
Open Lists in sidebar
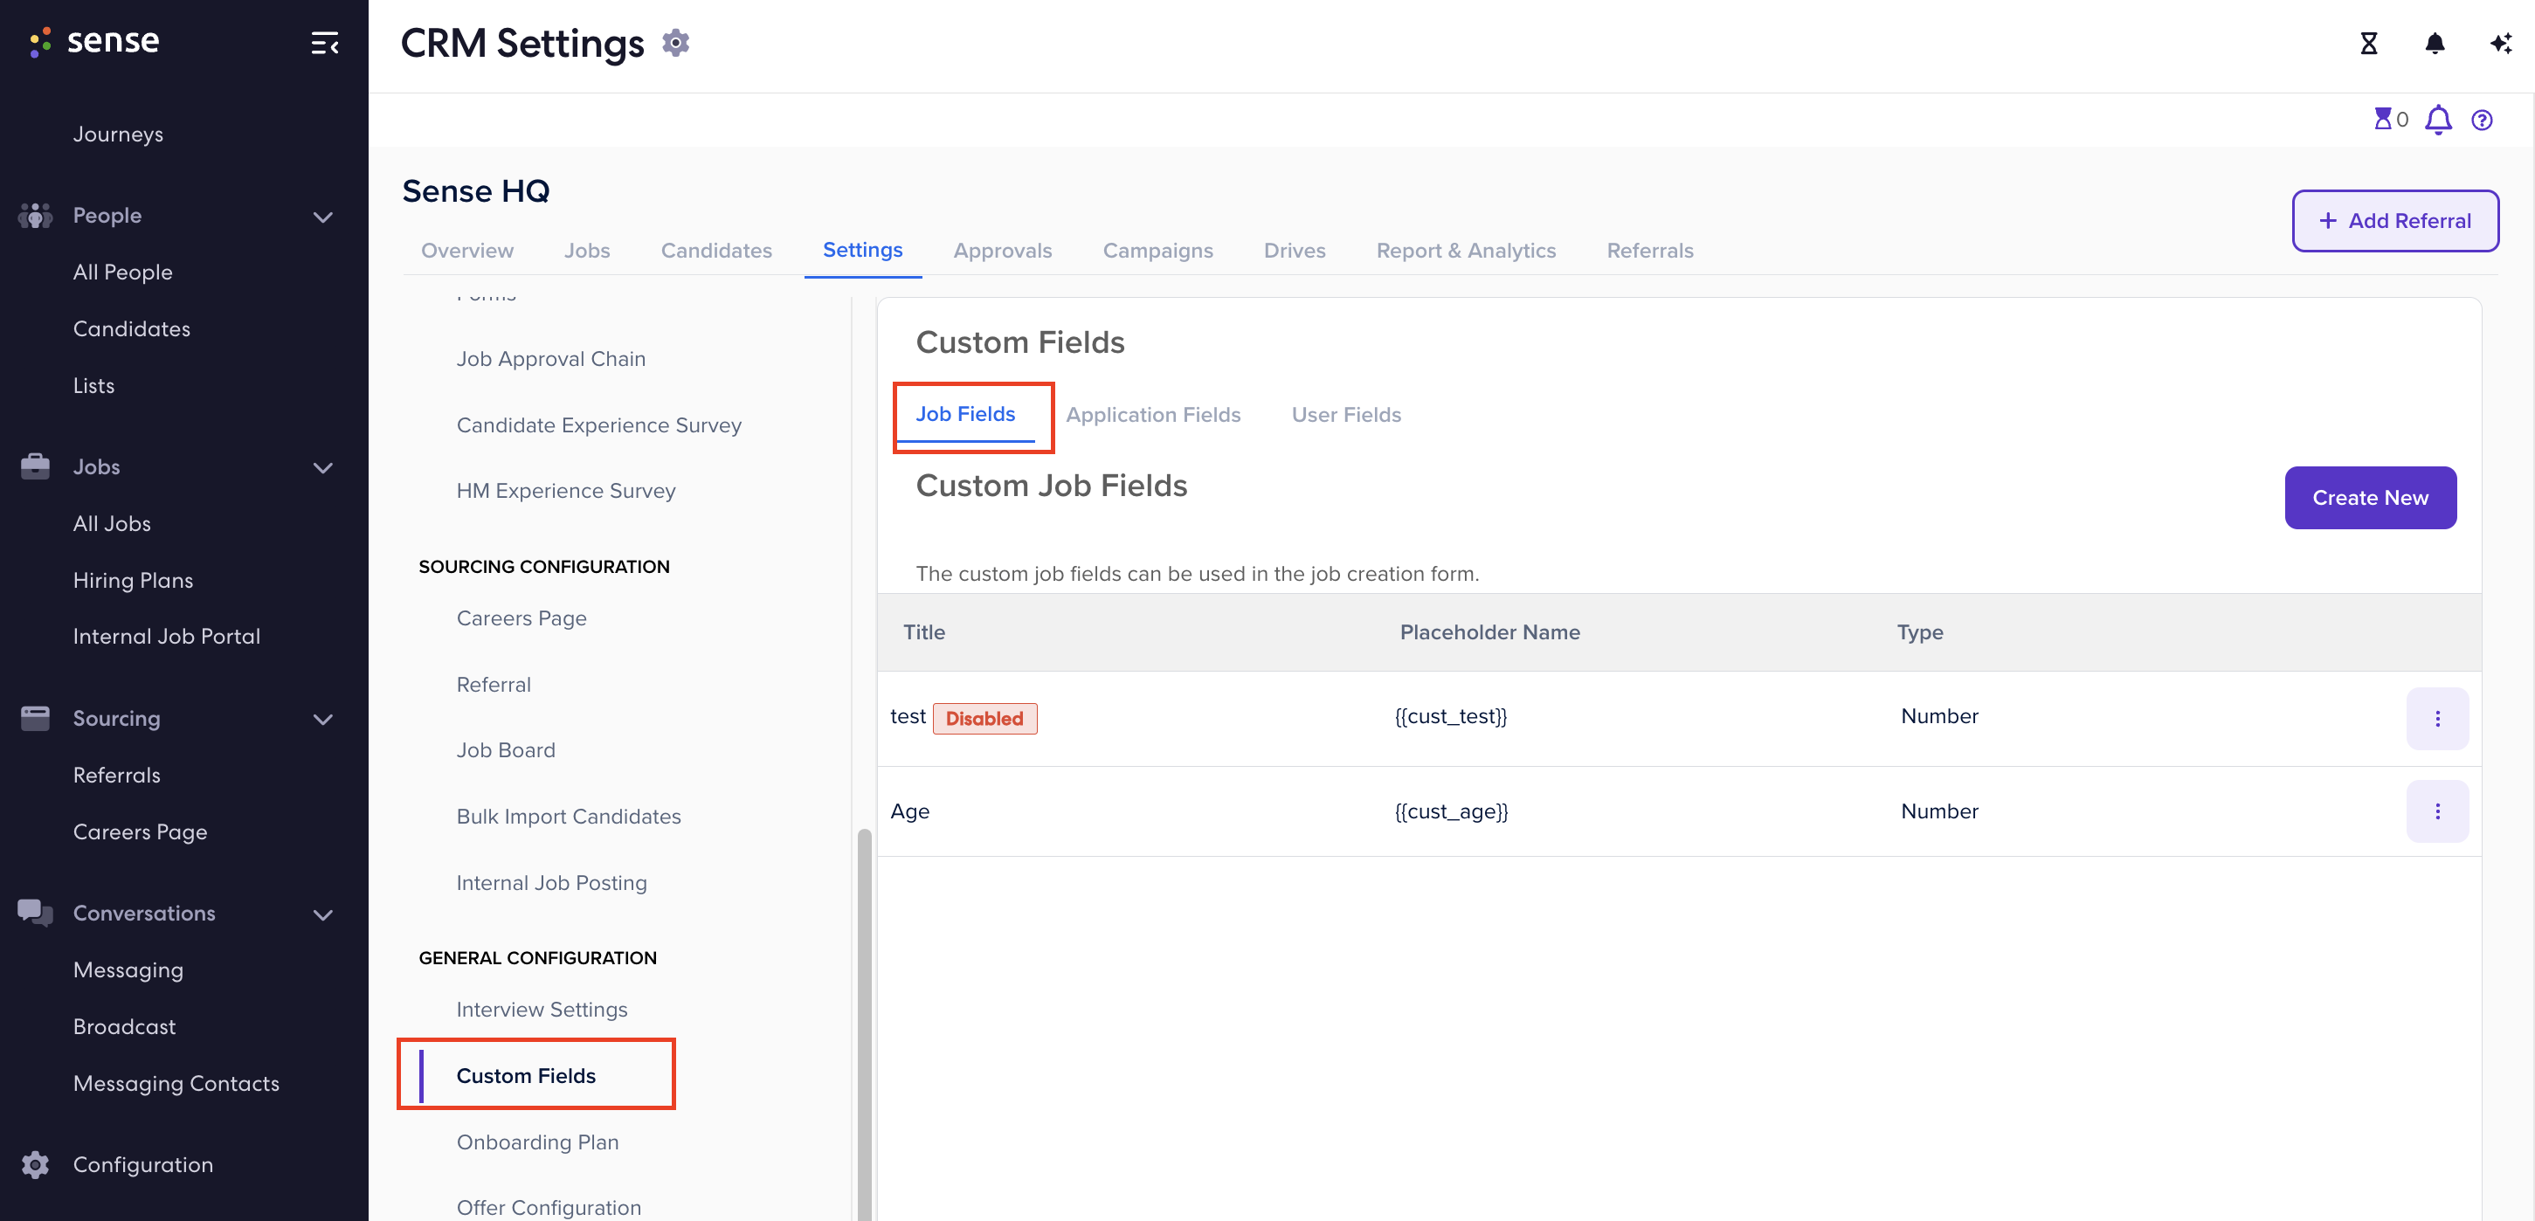pos(93,386)
